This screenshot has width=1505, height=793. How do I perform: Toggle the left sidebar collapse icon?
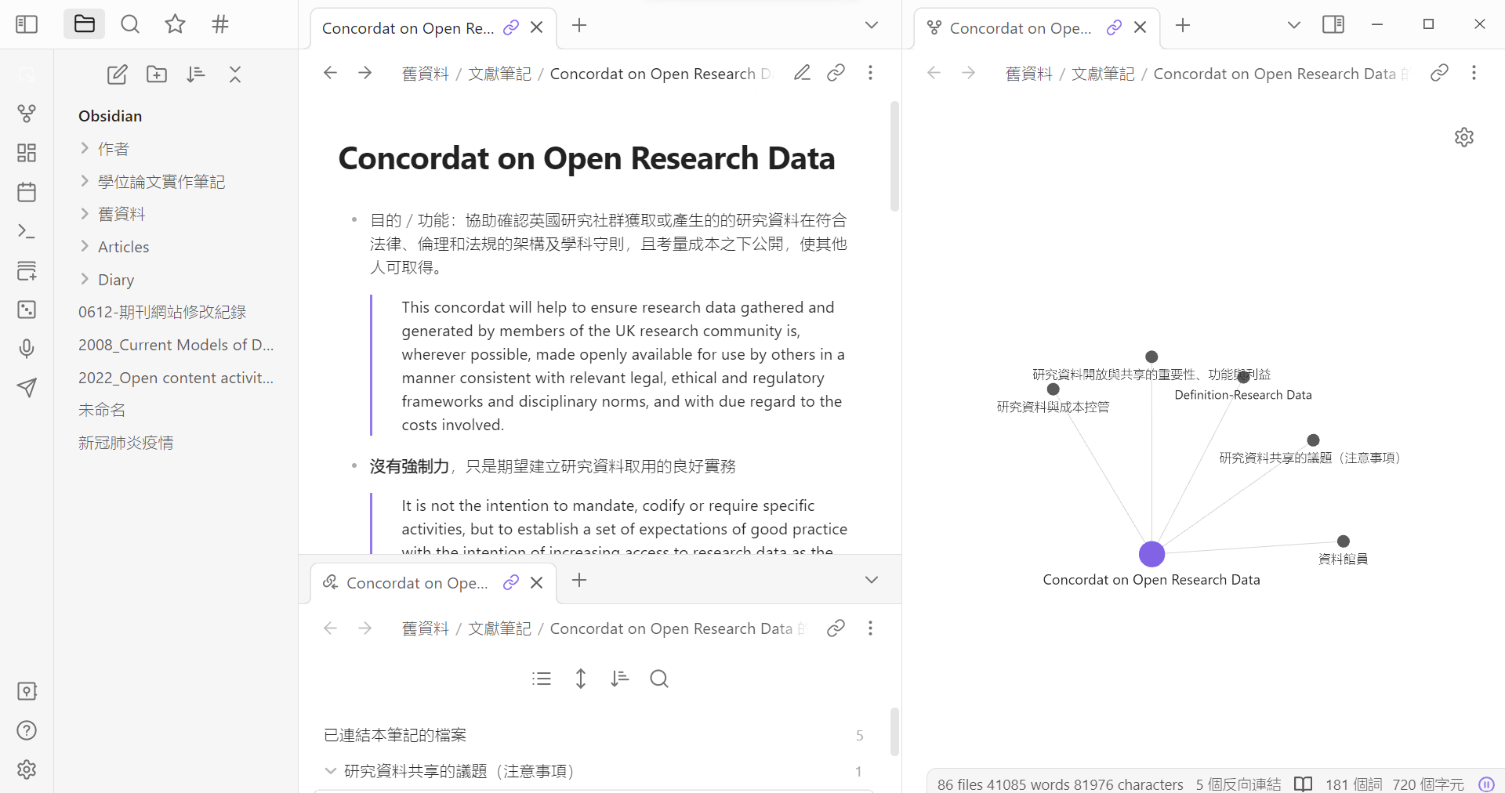pos(27,24)
